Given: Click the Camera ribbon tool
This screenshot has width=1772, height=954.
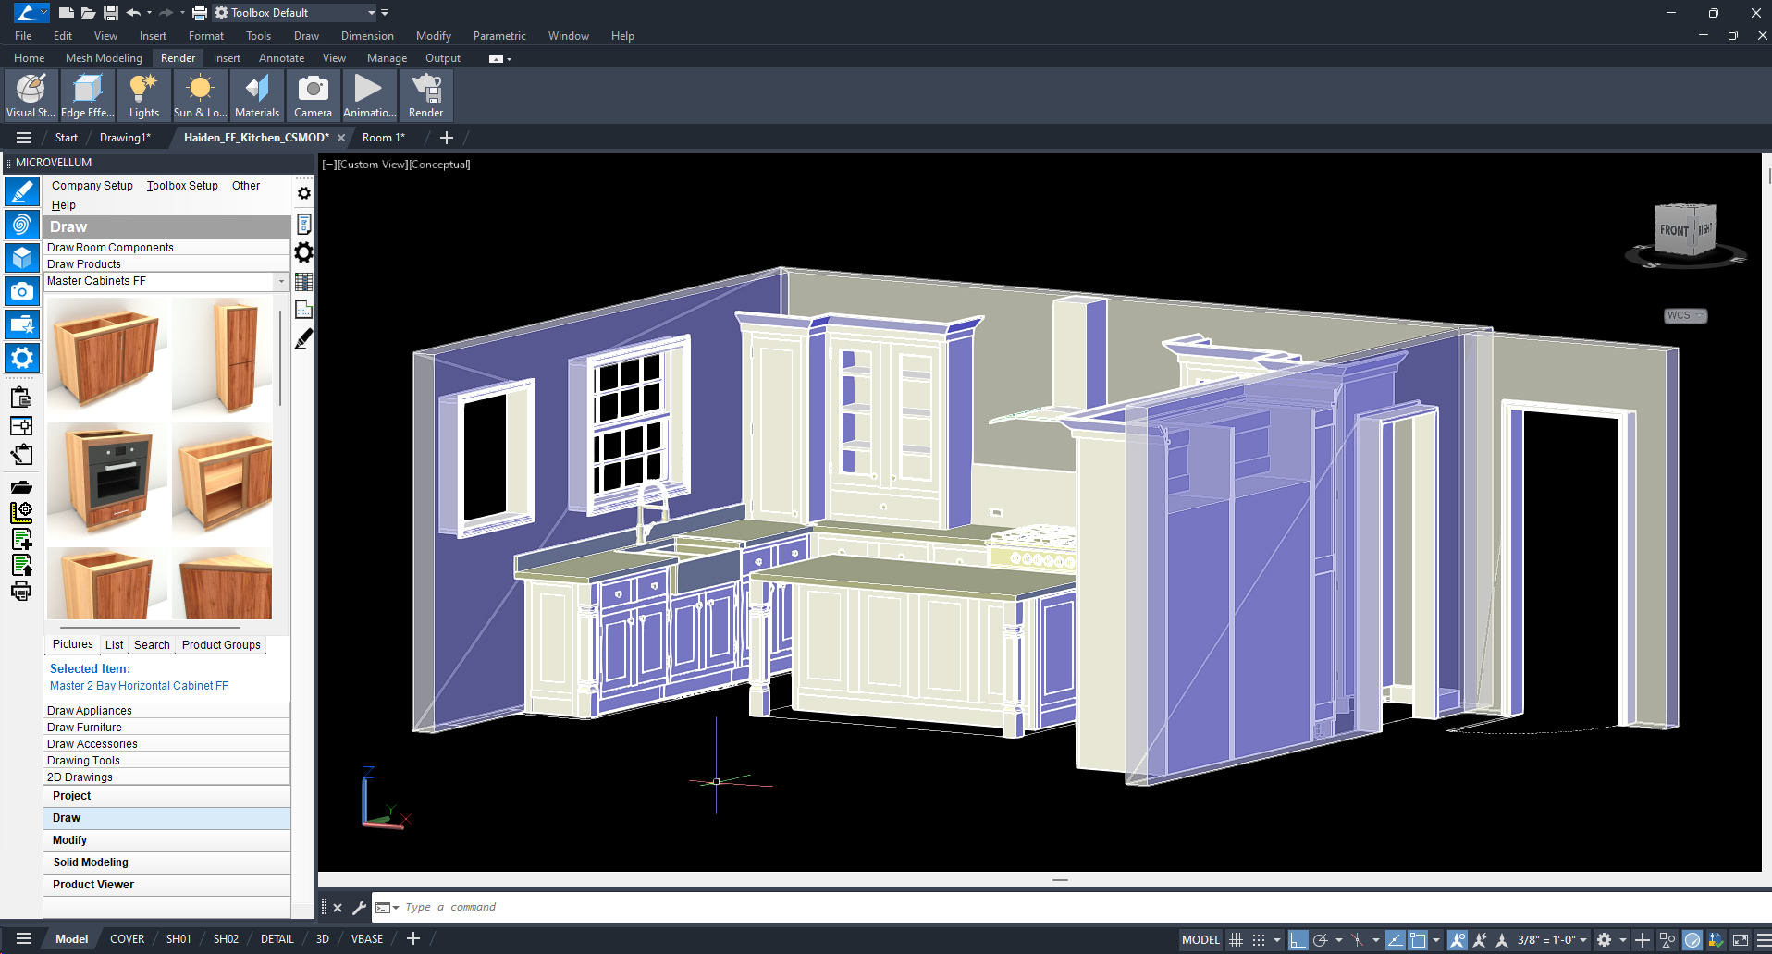Looking at the screenshot, I should pyautogui.click(x=313, y=95).
